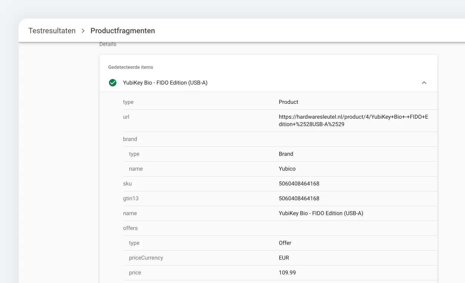Viewport: 465px width, 283px height.
Task: Select the sku value 5060408464168
Action: [x=299, y=184]
